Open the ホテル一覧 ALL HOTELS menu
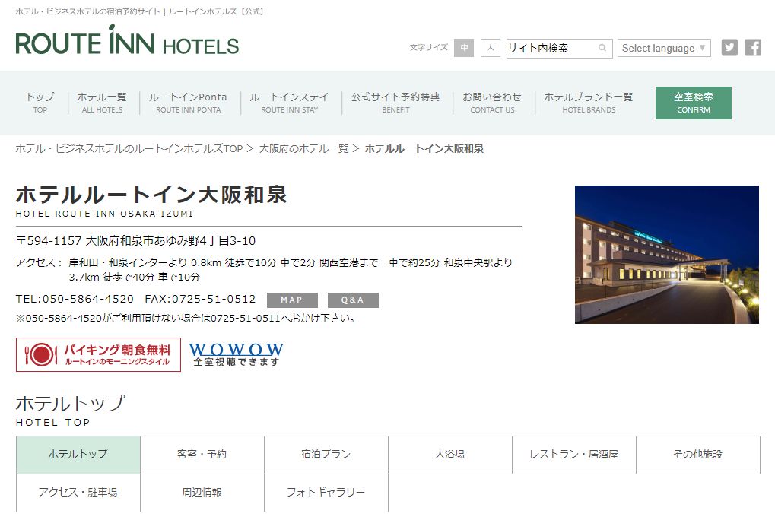Screen dimensions: 775x514 [103, 103]
